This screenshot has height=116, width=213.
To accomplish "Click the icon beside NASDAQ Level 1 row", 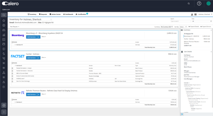I will point(12,79).
